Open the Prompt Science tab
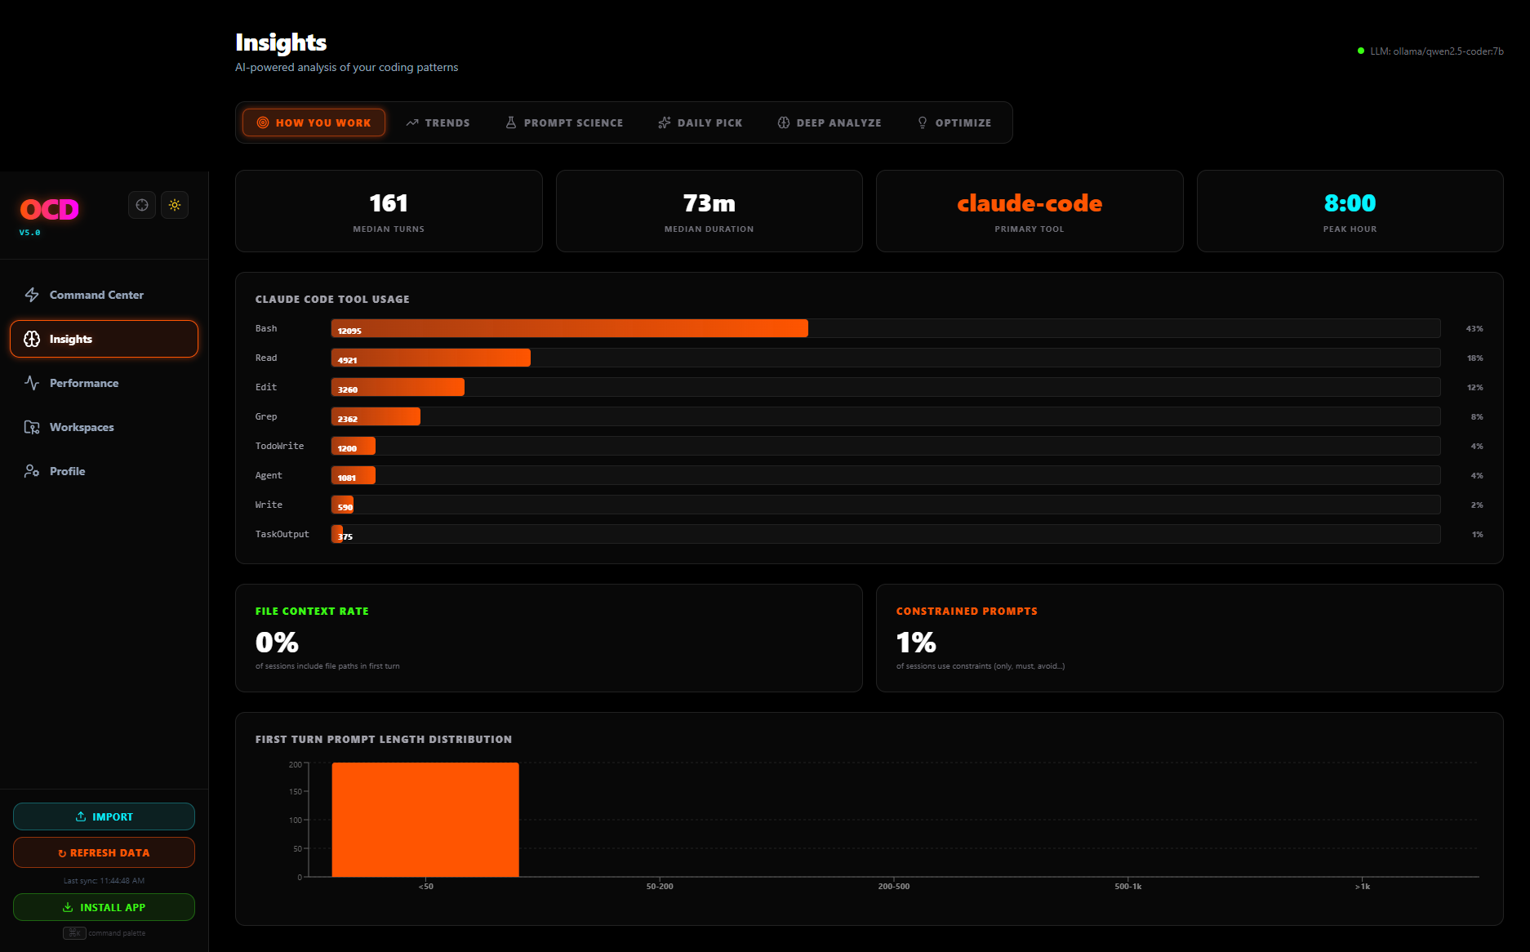 pos(564,122)
